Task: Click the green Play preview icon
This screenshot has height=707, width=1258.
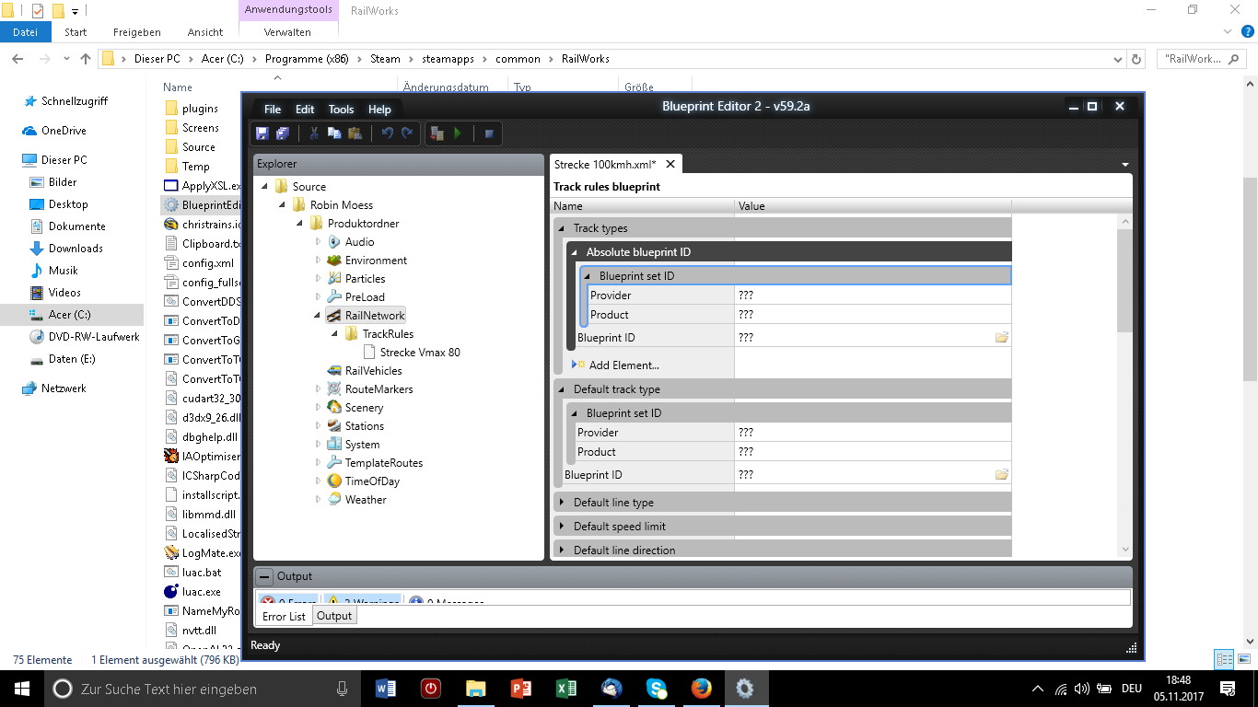Action: click(458, 133)
